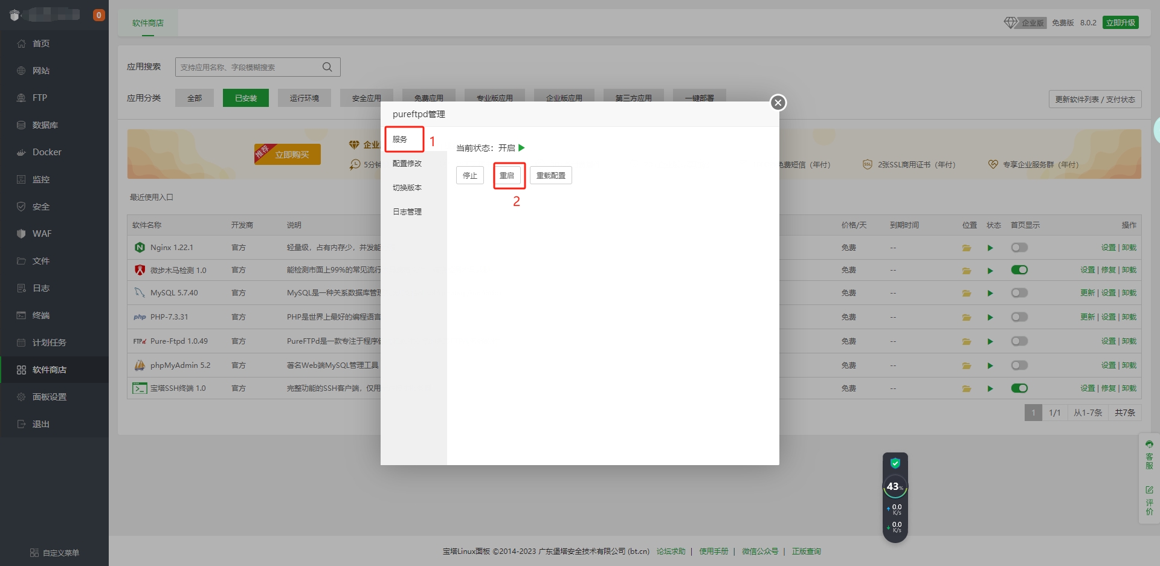
Task: Open the 评价 feedback side widget
Action: pos(1149,500)
